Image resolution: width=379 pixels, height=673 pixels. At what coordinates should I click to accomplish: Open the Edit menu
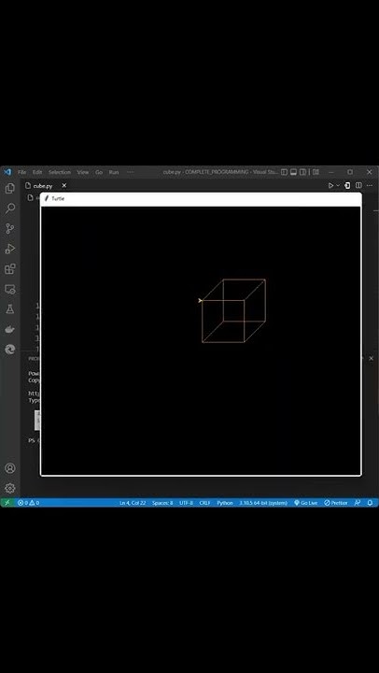pyautogui.click(x=37, y=172)
